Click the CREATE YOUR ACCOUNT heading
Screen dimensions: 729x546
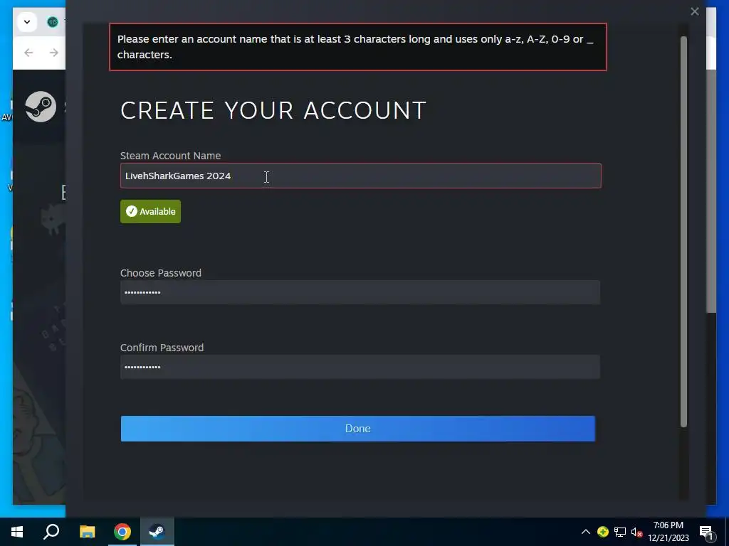(273, 110)
